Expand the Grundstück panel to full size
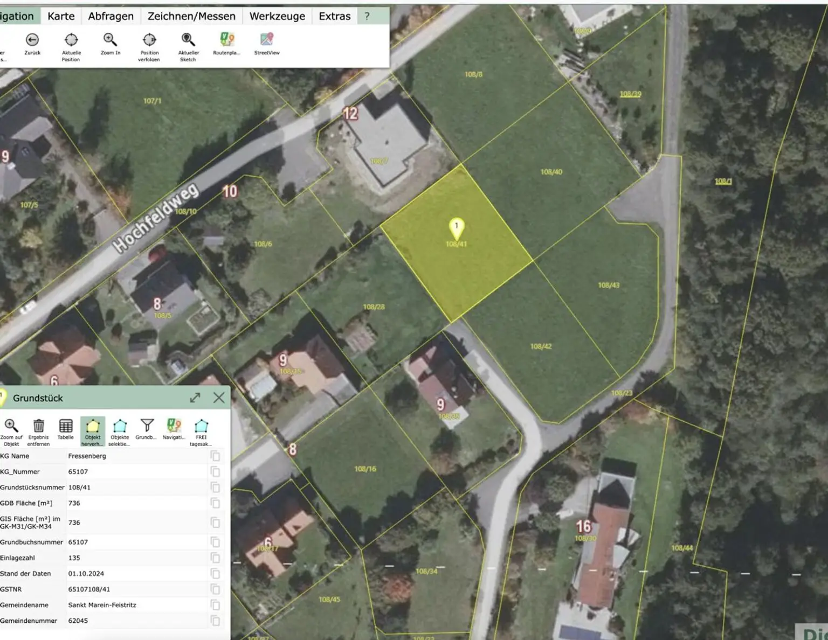 [195, 398]
